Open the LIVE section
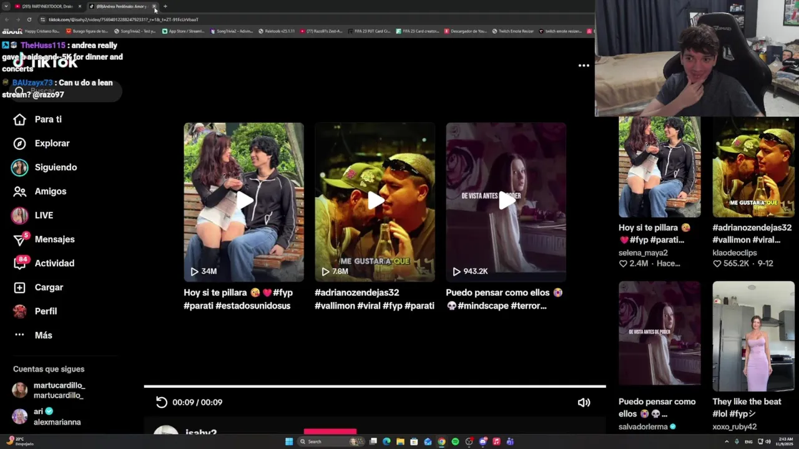This screenshot has width=799, height=449. (x=33, y=215)
